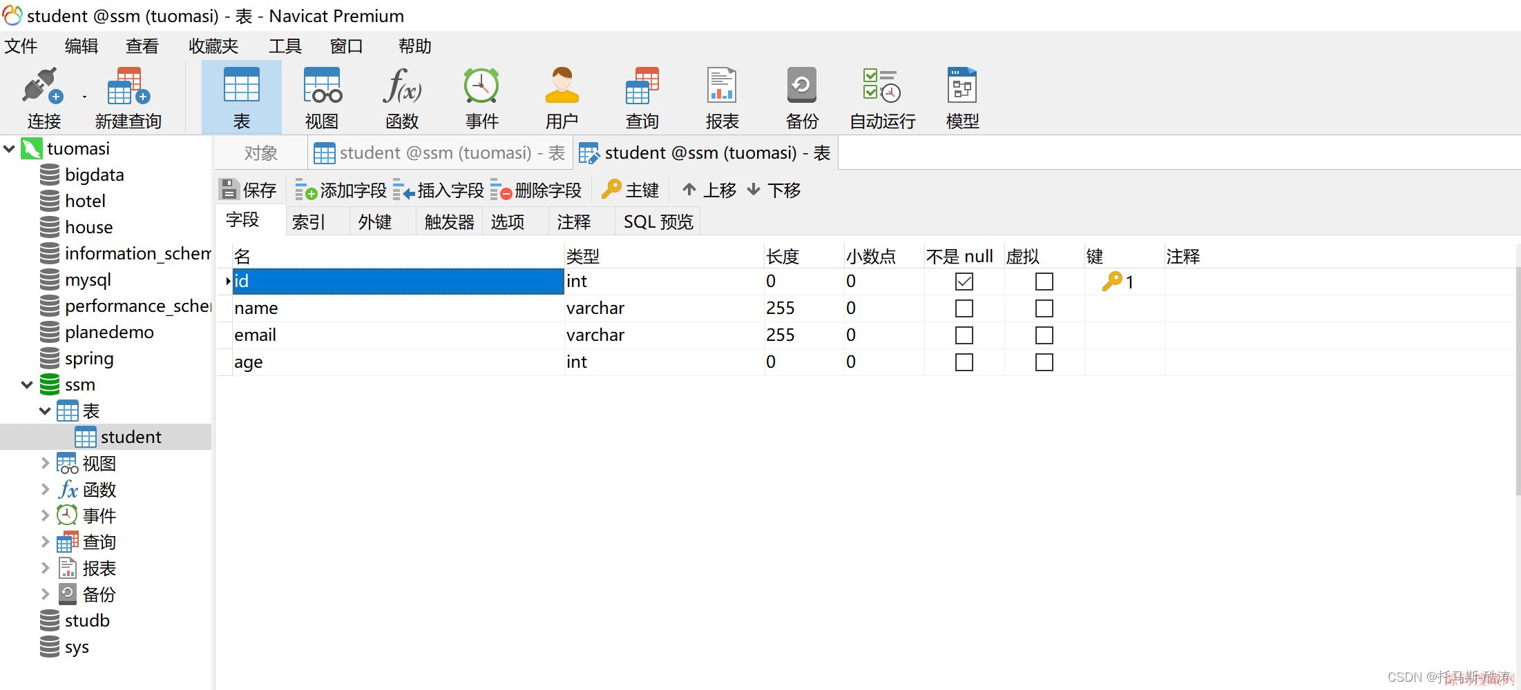The image size is (1521, 690).
Task: Enable 不是 null for the name field
Action: coord(964,308)
